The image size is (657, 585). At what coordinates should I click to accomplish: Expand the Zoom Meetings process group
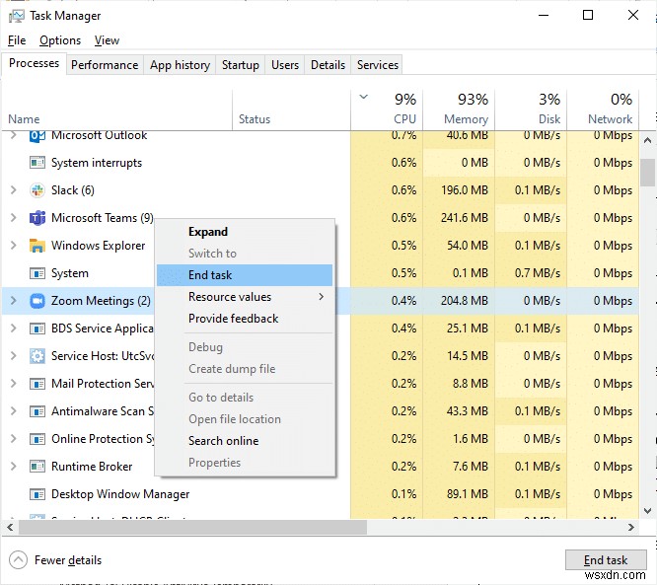(13, 301)
